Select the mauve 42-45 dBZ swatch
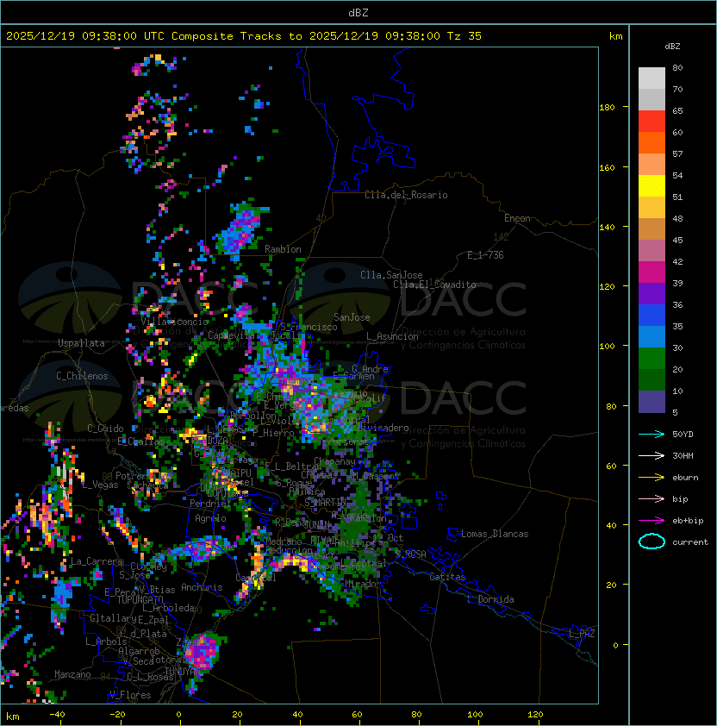The width and height of the screenshot is (717, 726). pos(652,251)
